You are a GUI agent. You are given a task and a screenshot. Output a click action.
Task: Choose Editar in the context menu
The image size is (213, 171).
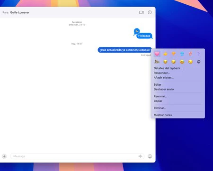(158, 85)
